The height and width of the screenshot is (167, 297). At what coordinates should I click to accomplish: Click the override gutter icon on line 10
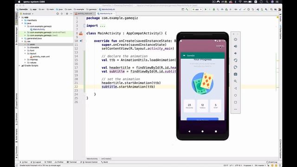point(81,41)
